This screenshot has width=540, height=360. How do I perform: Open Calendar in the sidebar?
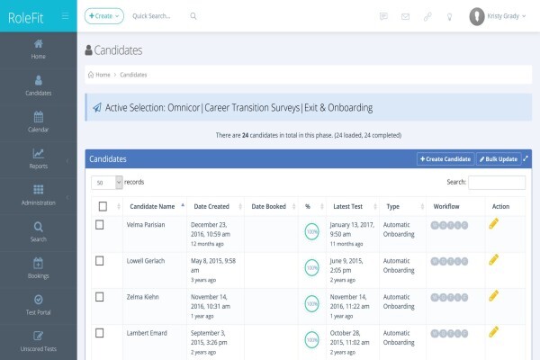pyautogui.click(x=38, y=122)
